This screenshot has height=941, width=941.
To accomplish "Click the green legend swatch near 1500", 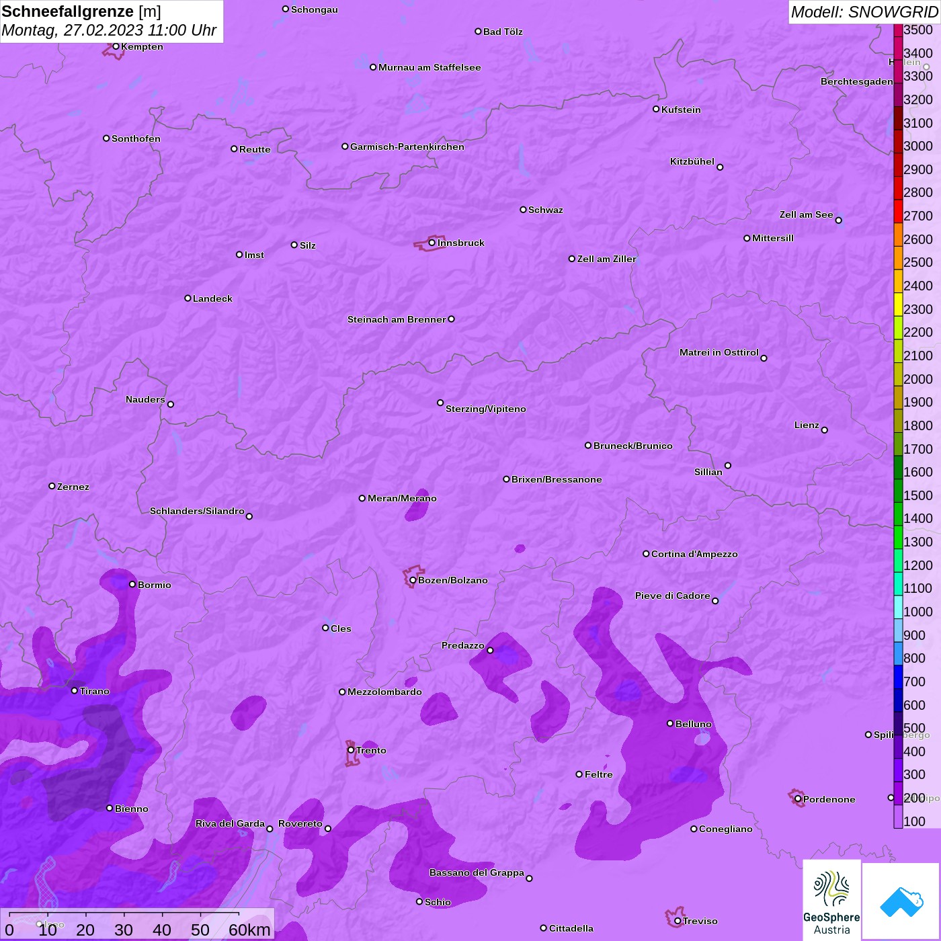I will pos(898,491).
